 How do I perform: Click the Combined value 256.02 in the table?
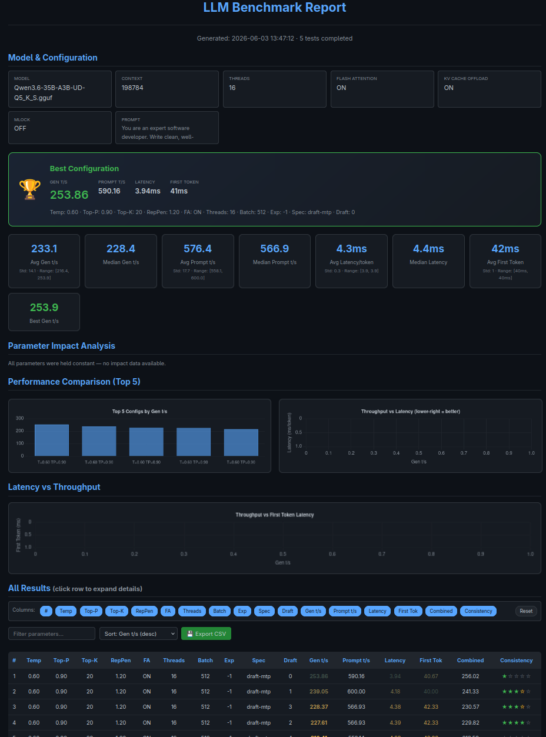click(471, 676)
